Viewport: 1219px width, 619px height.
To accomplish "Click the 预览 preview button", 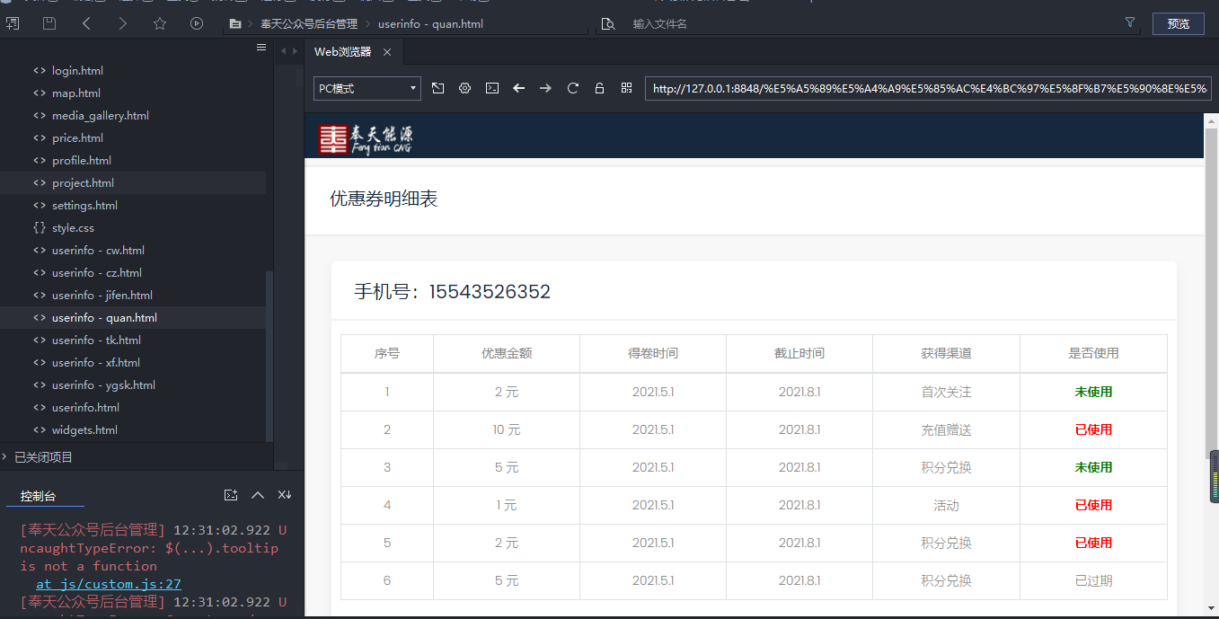I will pos(1178,24).
